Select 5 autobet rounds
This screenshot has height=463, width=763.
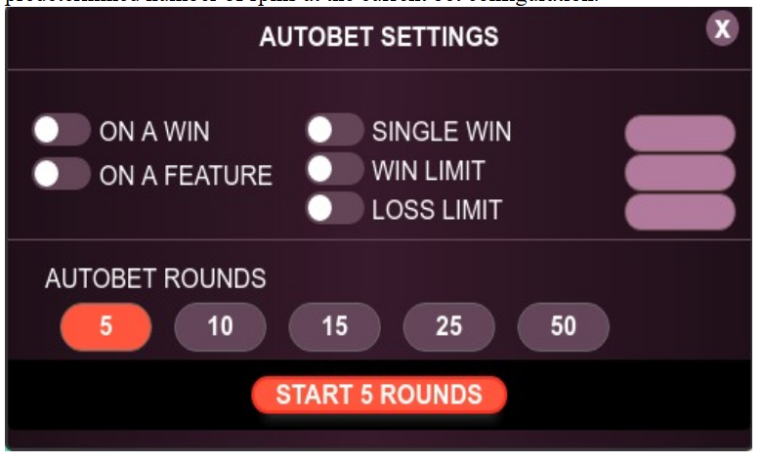point(106,326)
